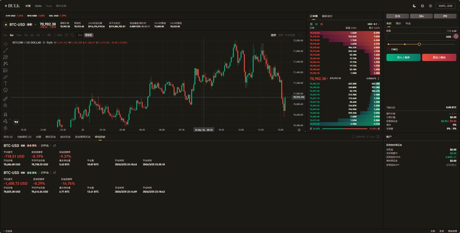
Task: Select the 15m timeframe
Action: (18, 35)
